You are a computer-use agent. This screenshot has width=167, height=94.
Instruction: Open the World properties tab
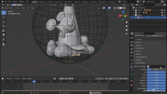pyautogui.click(x=132, y=56)
